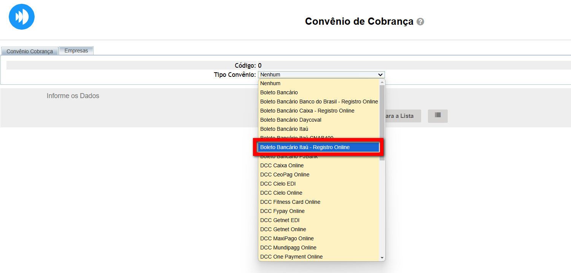Open the help question mark icon
The height and width of the screenshot is (273, 571).
420,22
